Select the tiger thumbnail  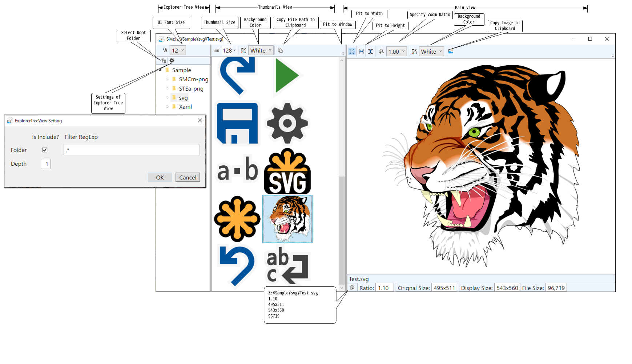287,219
